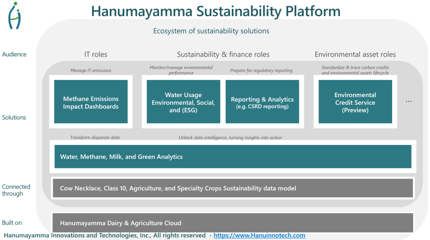Screen dimensions: 430x240
Task: Click the Built on row label
Action: tap(12, 223)
